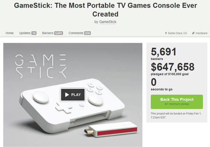Click the Hardware category tag icon
The image size is (210, 147).
[x=193, y=33]
